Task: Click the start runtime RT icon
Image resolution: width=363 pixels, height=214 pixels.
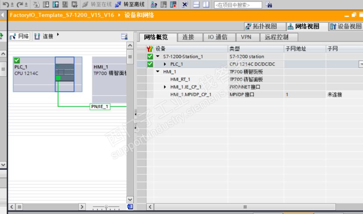Action: tap(74, 4)
